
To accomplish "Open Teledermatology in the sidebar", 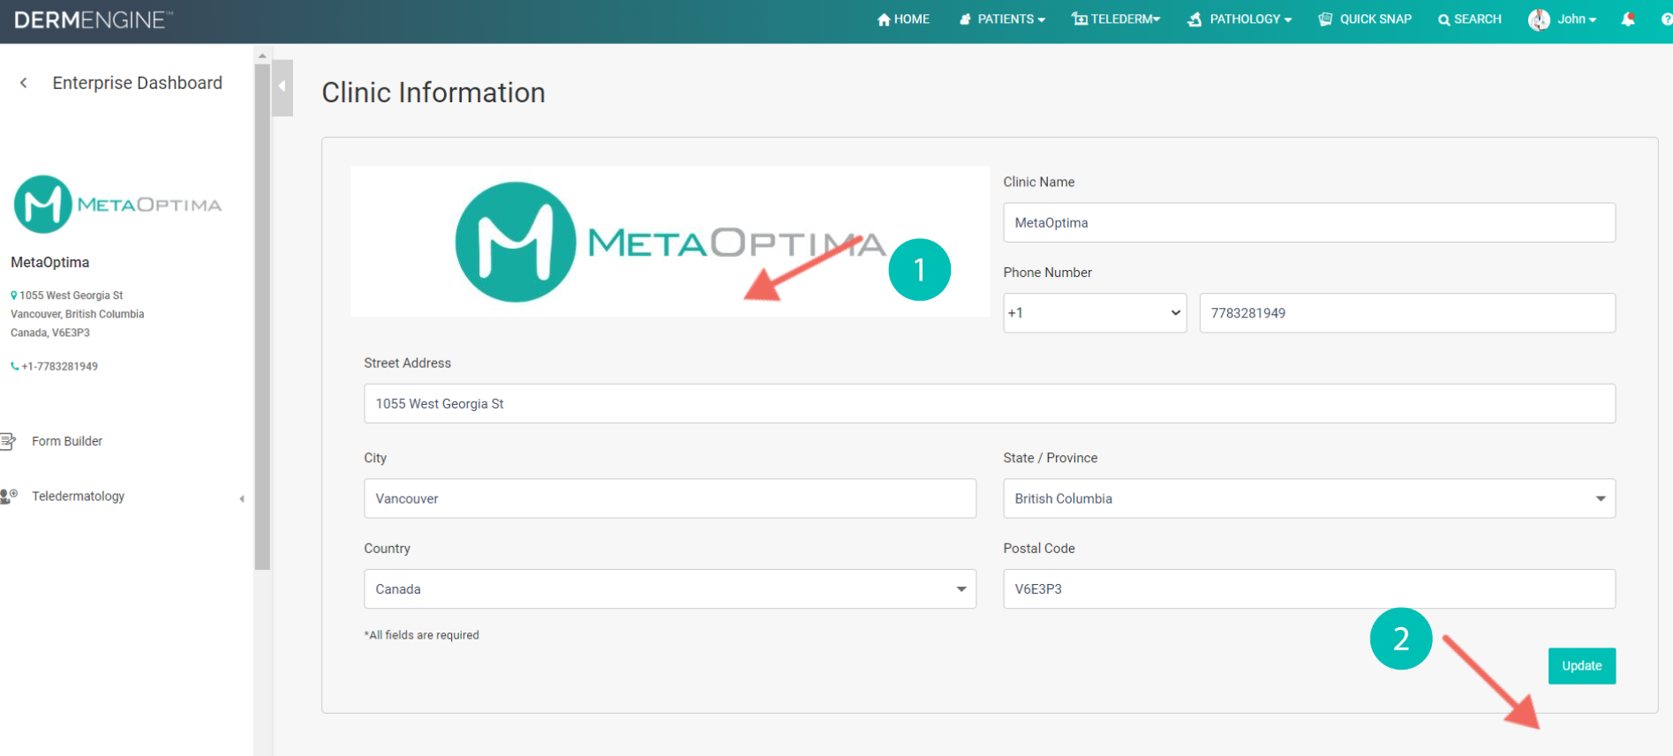I will [78, 497].
